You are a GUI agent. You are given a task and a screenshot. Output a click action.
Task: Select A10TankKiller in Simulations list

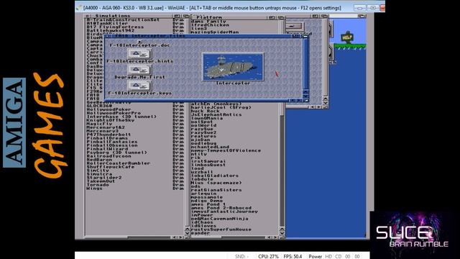tap(107, 23)
